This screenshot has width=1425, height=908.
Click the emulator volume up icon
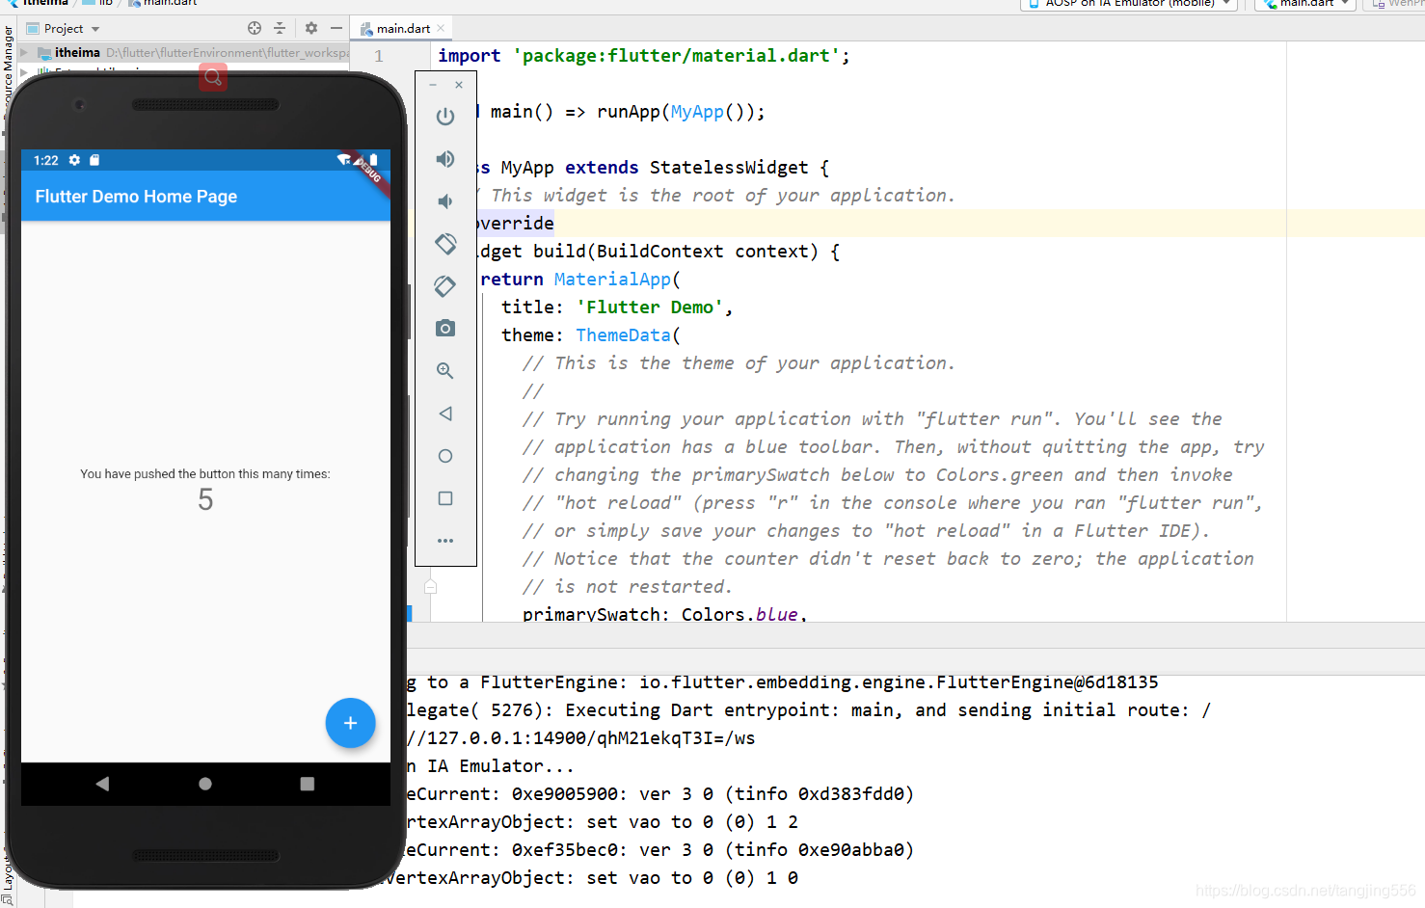pos(445,159)
